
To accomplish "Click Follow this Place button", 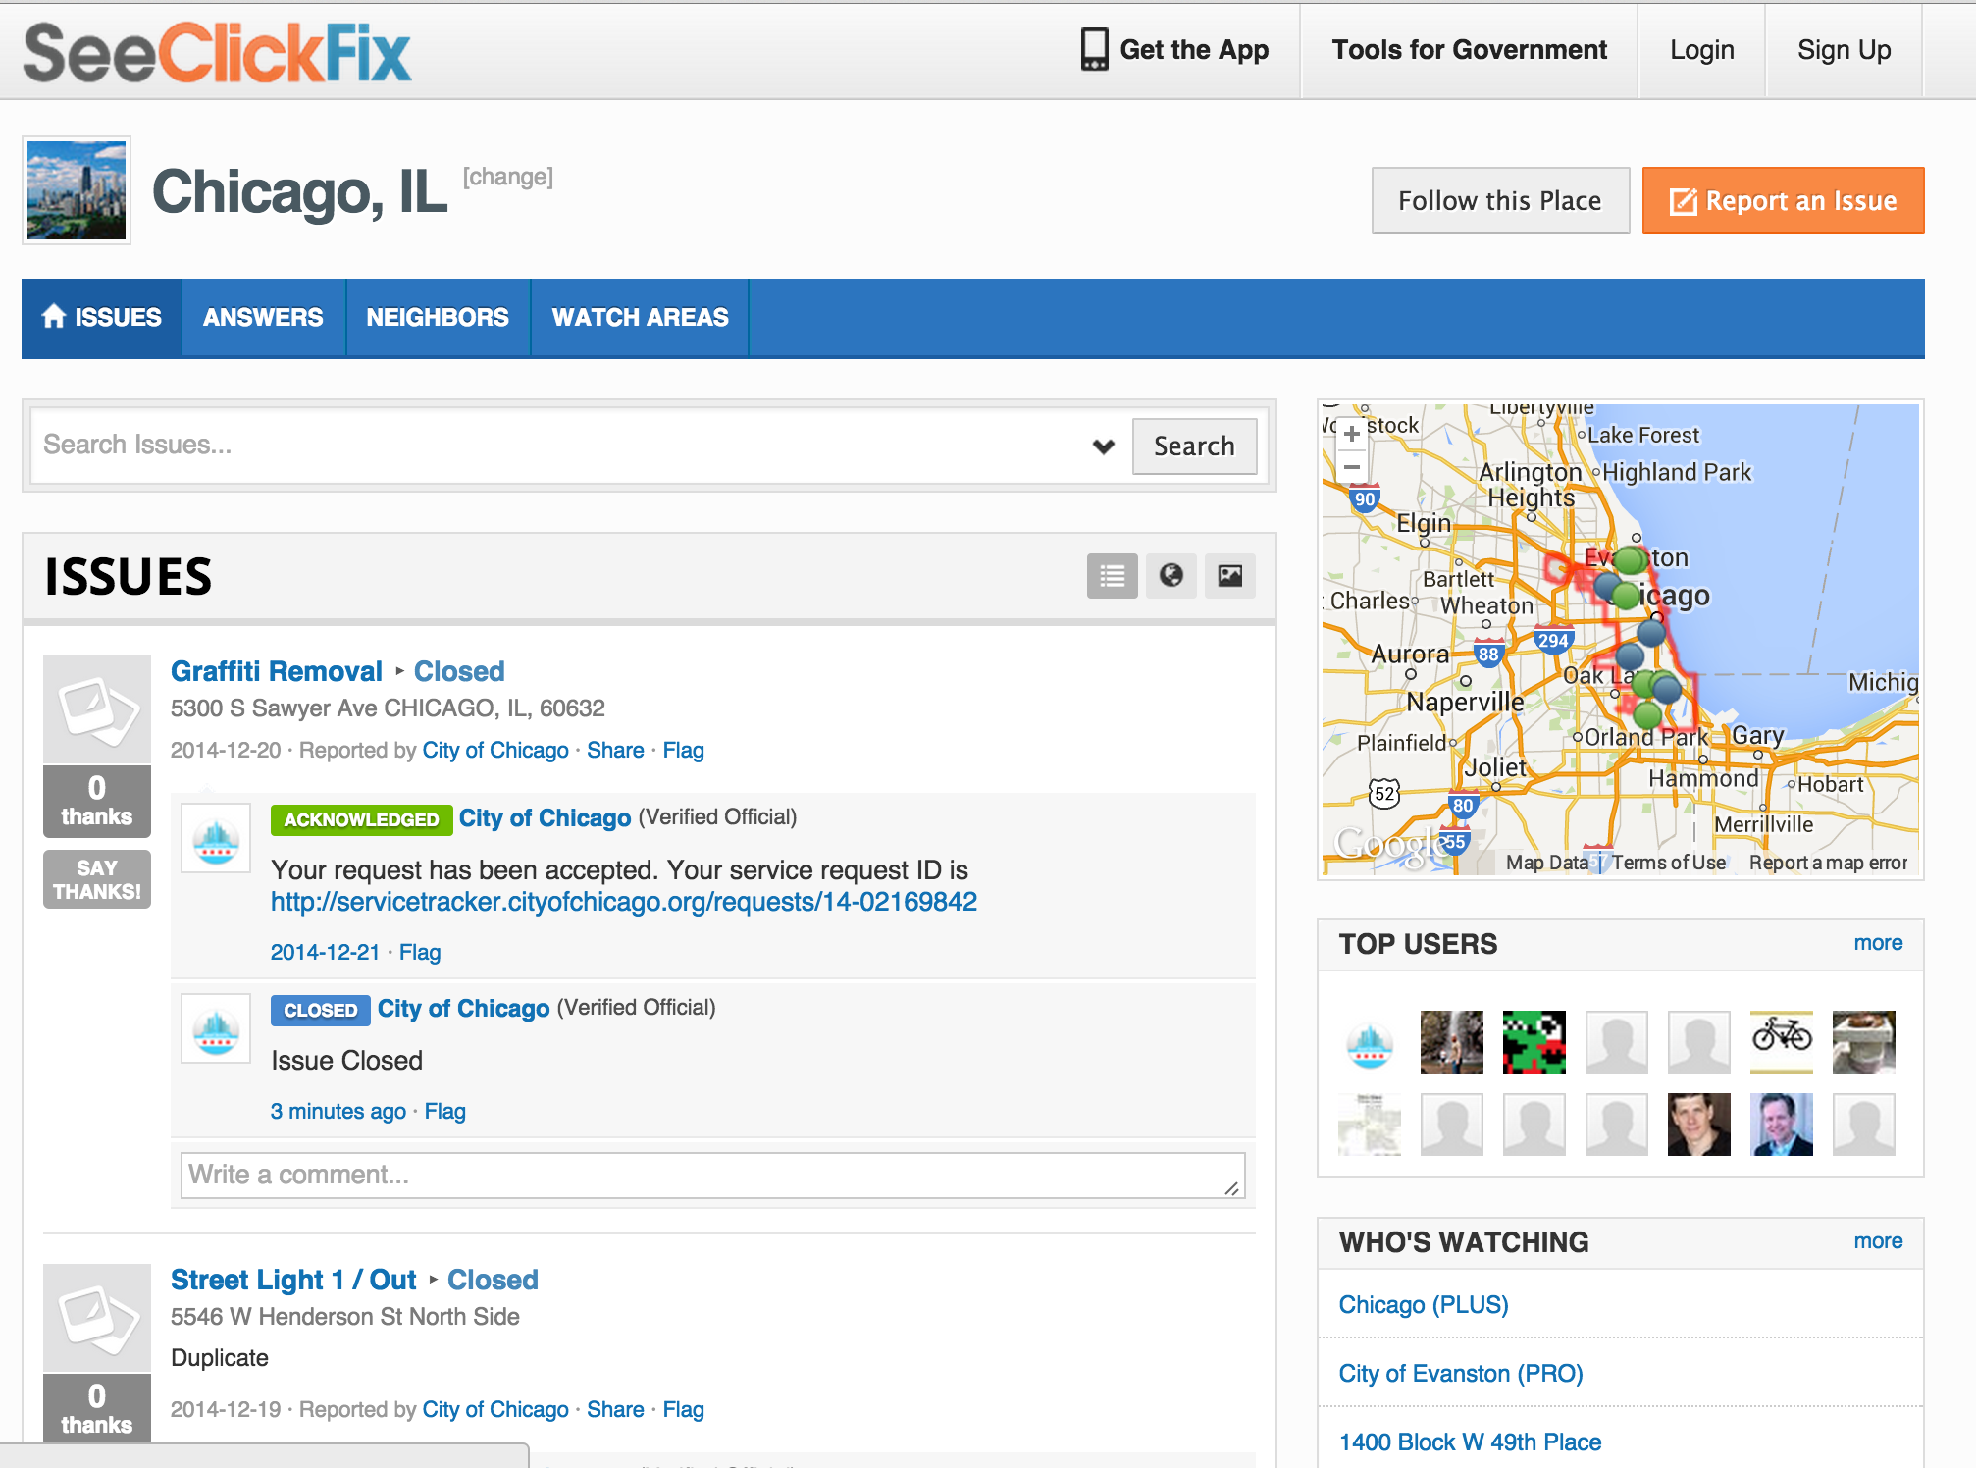I will 1500,200.
